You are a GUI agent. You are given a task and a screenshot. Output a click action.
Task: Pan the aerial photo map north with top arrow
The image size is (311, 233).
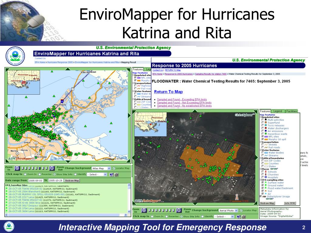(195, 111)
